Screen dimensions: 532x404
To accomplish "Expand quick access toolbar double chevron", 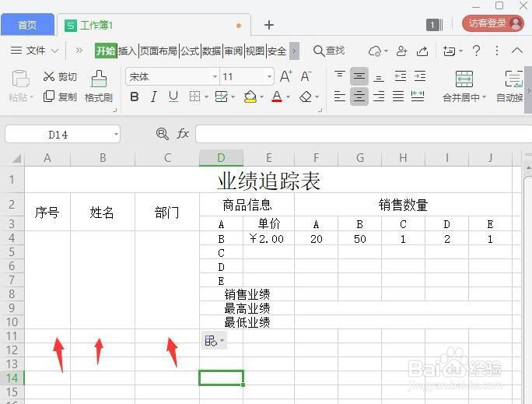I will 79,51.
